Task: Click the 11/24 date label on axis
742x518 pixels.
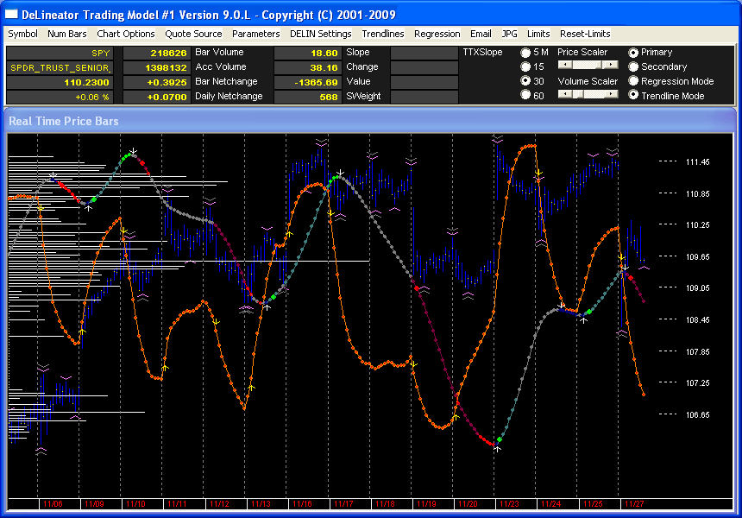Action: click(x=550, y=504)
